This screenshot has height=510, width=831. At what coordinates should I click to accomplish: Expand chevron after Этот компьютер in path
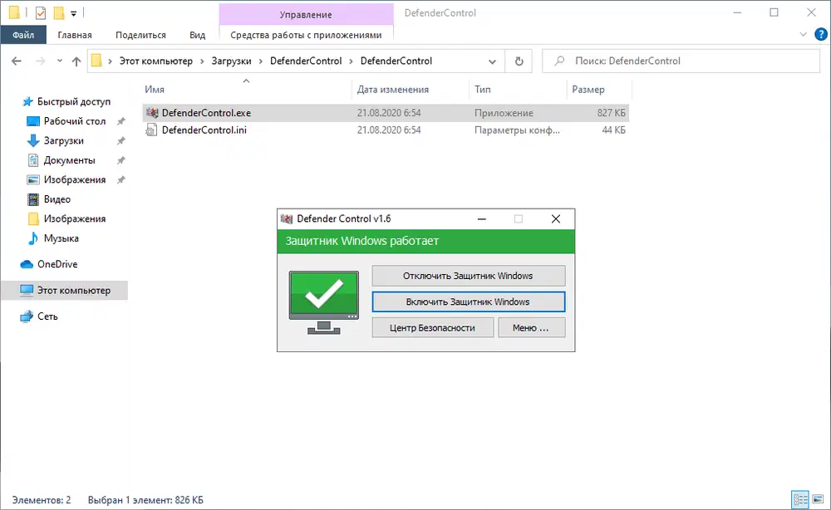click(x=202, y=61)
